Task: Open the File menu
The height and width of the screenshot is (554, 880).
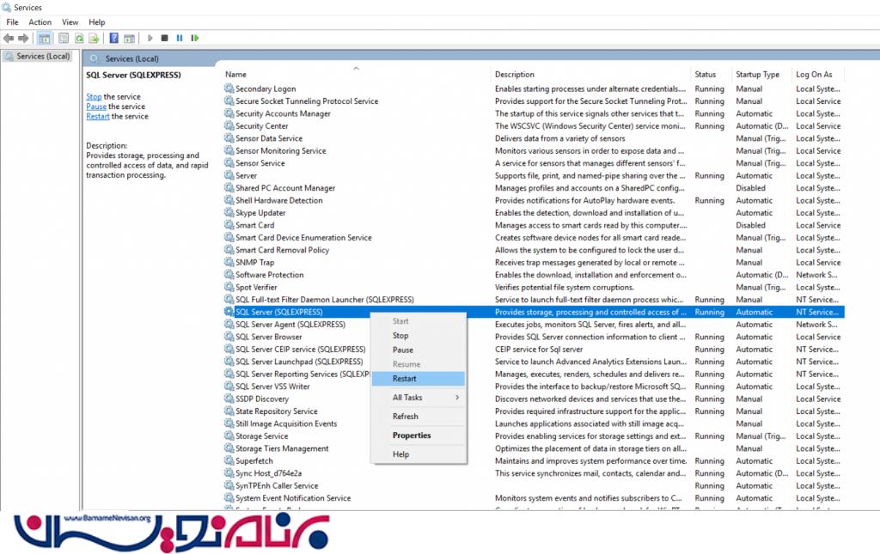Action: [x=12, y=21]
